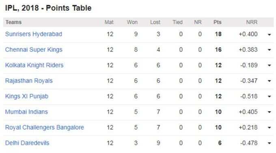Expand Chennai Super Kings row arrow
276x153 pixels.
coord(269,50)
